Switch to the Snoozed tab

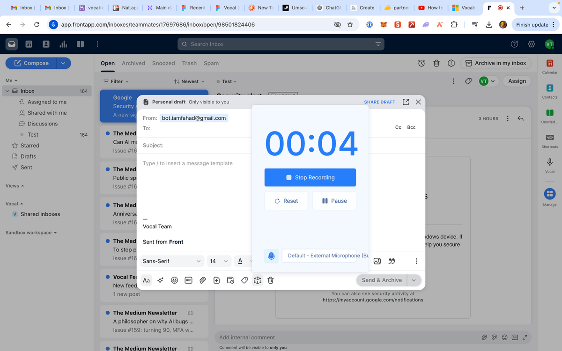pyautogui.click(x=163, y=63)
